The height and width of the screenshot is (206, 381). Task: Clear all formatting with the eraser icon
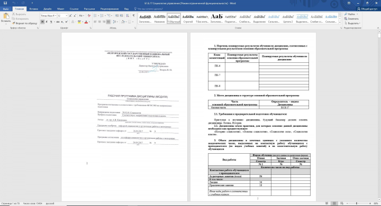[x=89, y=15]
